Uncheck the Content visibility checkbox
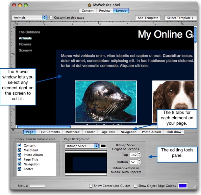This screenshot has width=201, height=195. tap(19, 145)
